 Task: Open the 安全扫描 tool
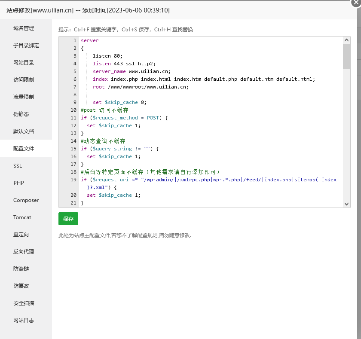[x=26, y=303]
